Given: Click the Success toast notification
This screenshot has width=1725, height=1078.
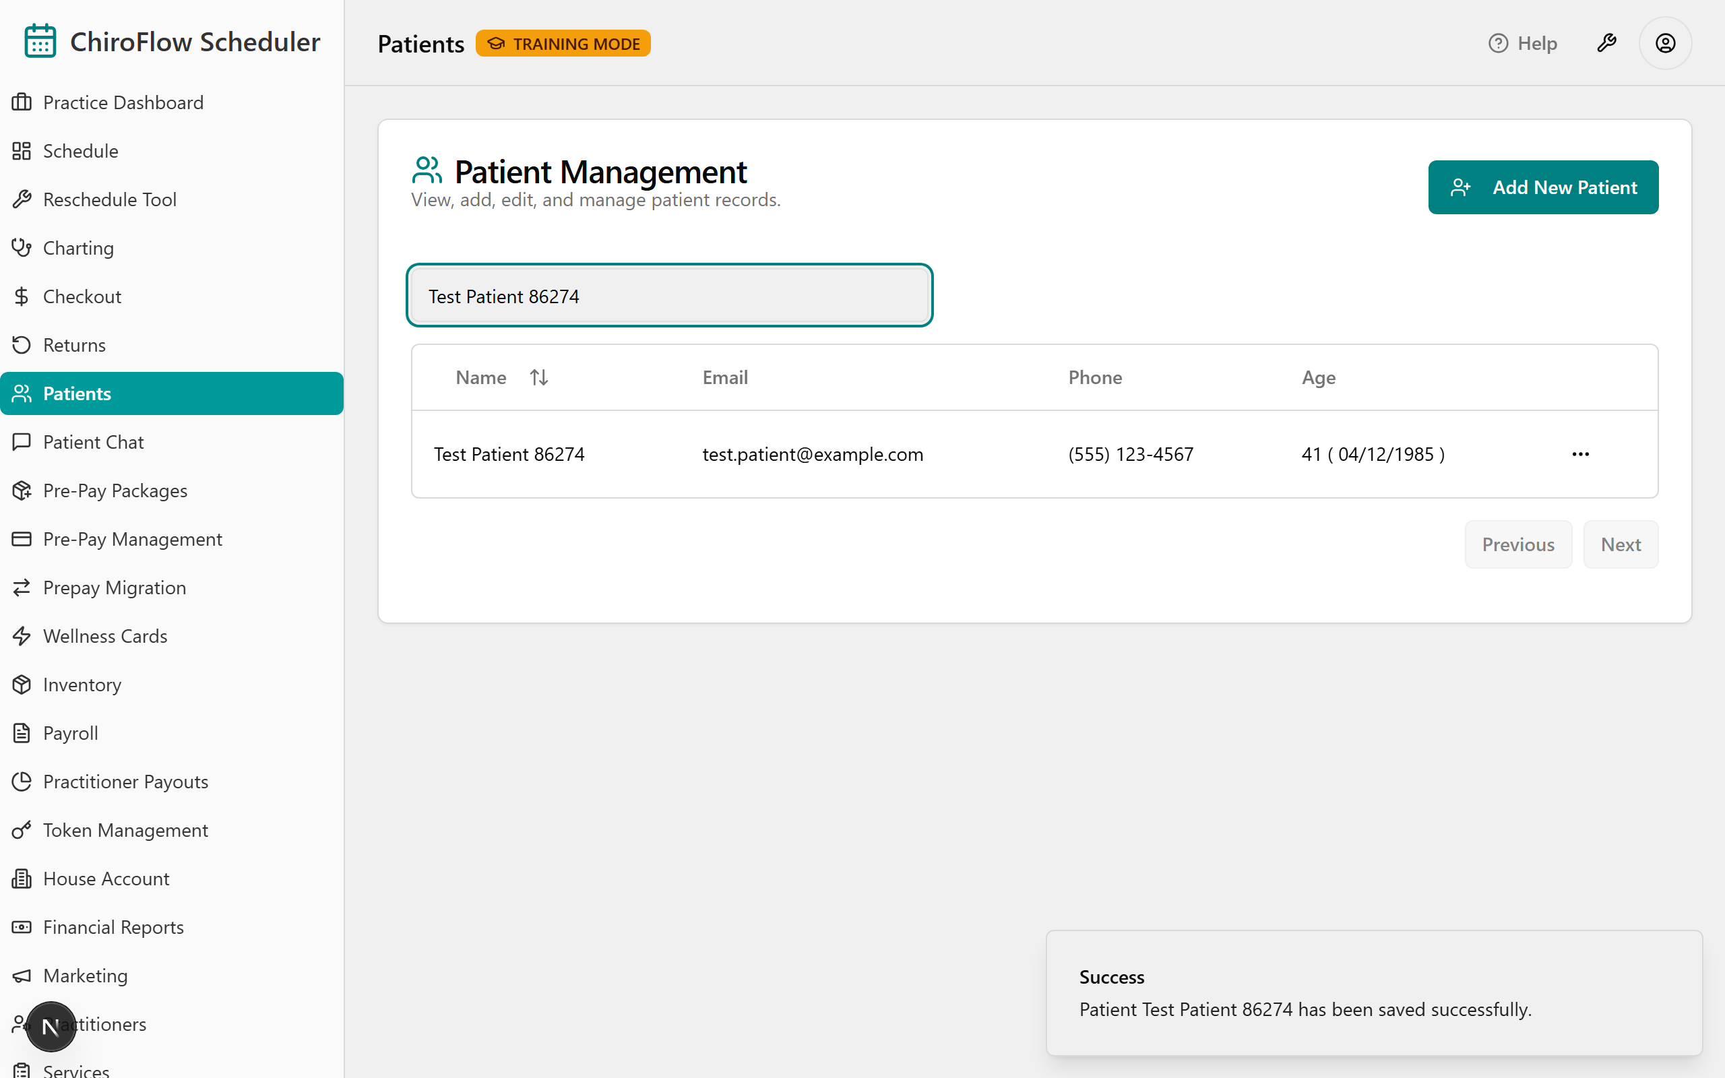Looking at the screenshot, I should (x=1375, y=992).
